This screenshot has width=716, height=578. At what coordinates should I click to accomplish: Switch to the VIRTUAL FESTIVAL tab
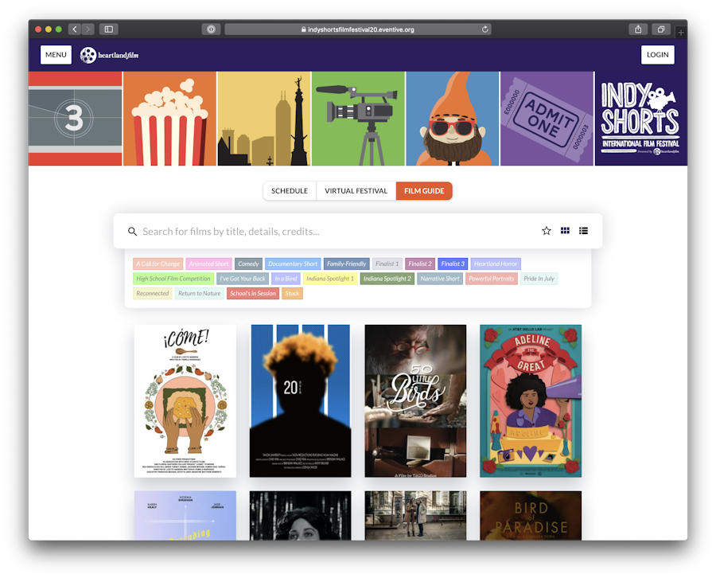[x=355, y=190]
